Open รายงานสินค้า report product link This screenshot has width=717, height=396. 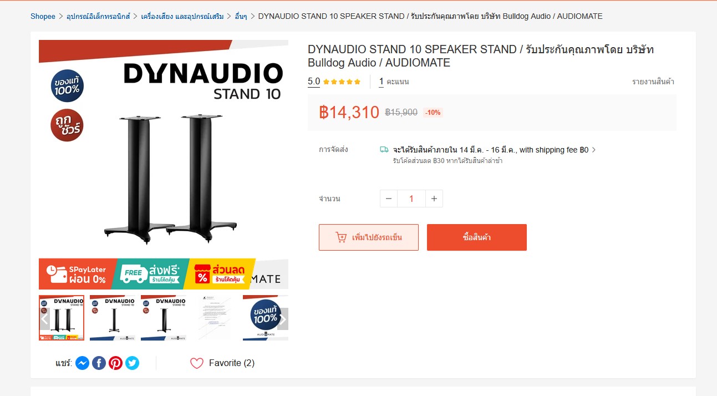653,82
